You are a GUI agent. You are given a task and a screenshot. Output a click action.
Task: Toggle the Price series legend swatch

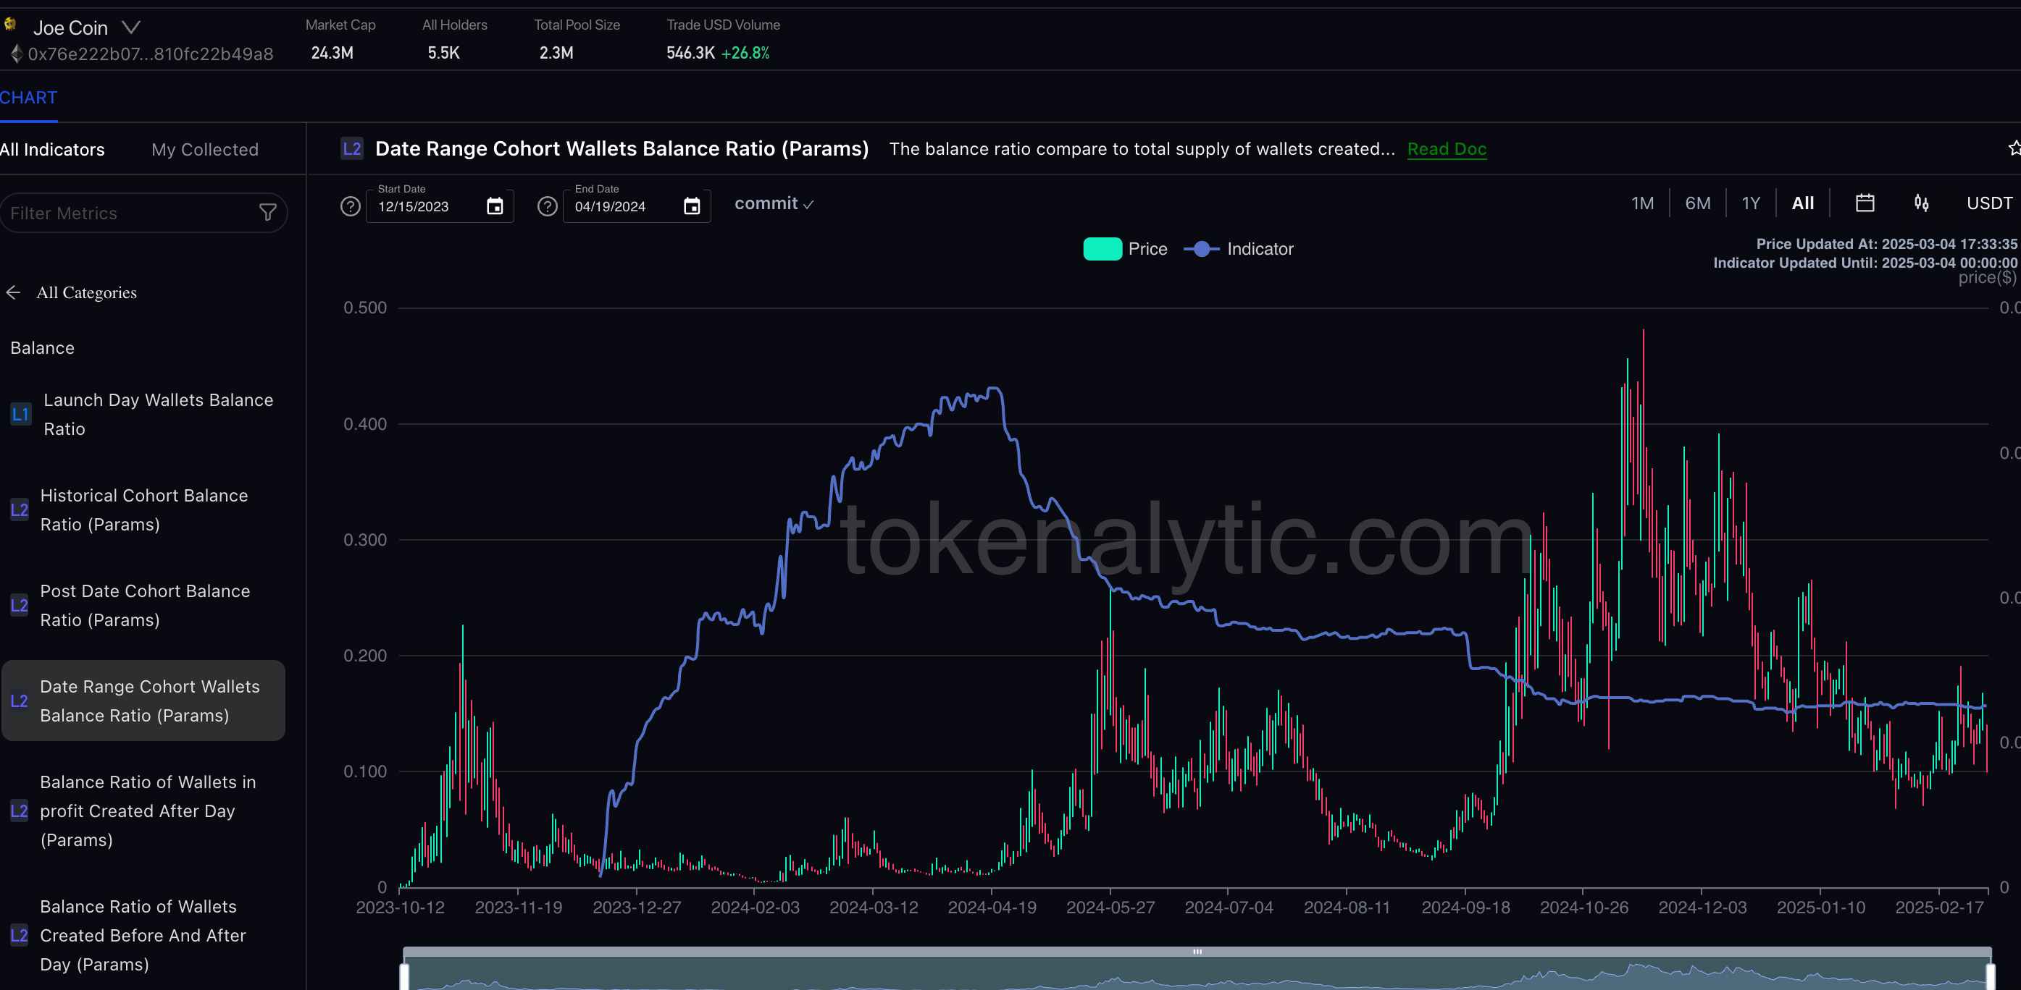1102,249
